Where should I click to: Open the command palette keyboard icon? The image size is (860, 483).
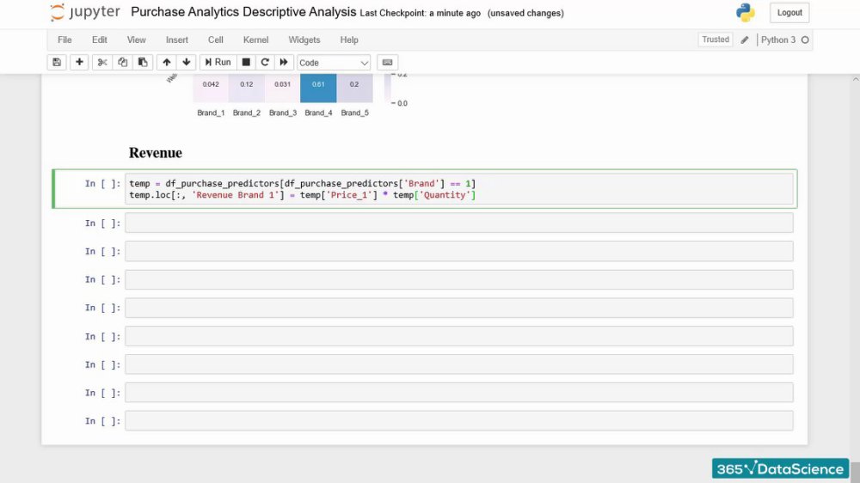[x=387, y=63]
